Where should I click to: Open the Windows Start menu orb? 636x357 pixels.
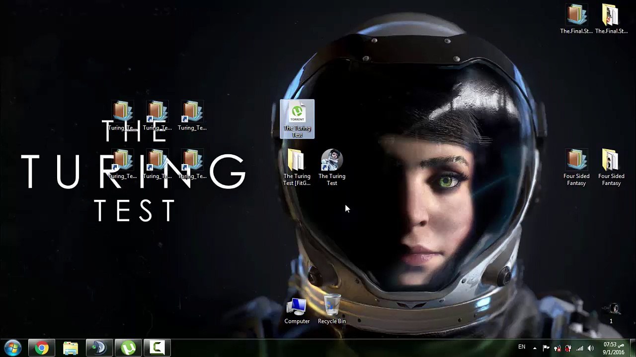(12, 348)
